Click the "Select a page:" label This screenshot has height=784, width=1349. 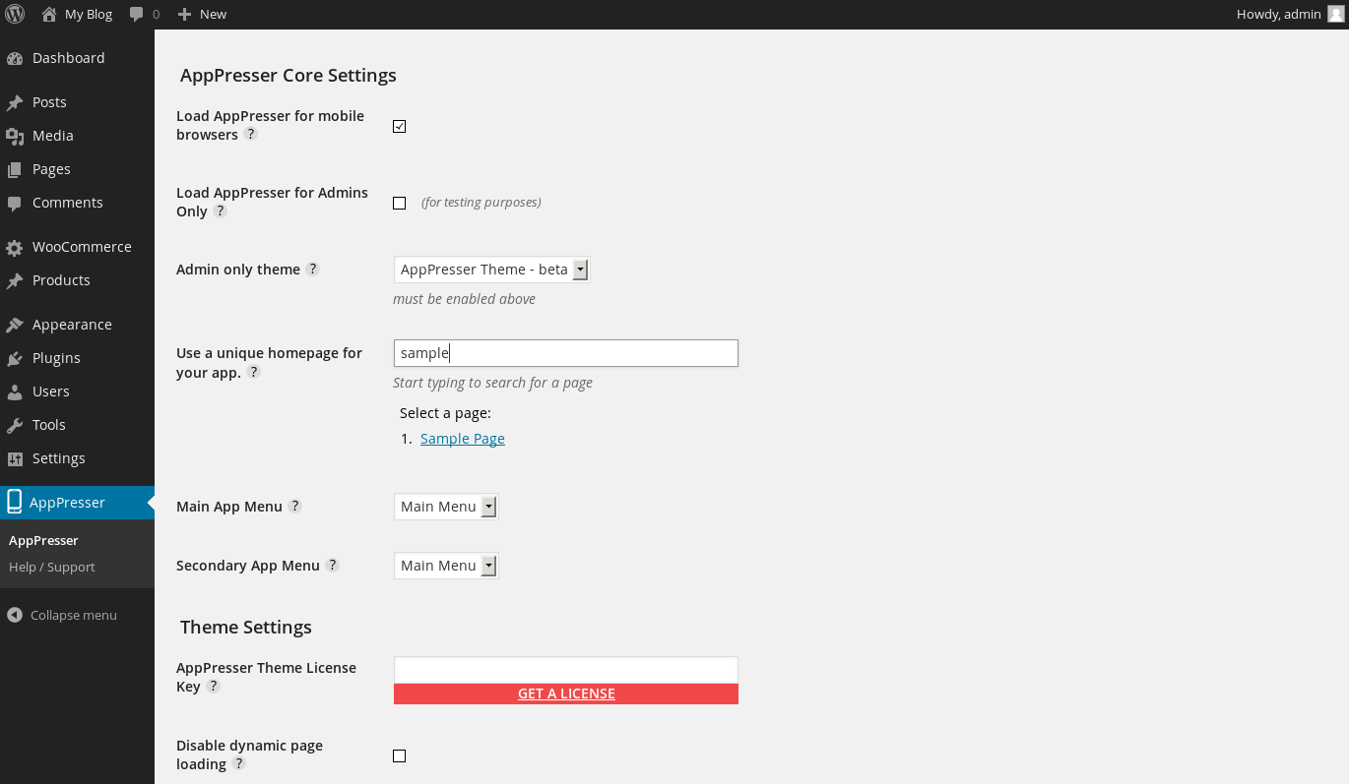point(445,413)
